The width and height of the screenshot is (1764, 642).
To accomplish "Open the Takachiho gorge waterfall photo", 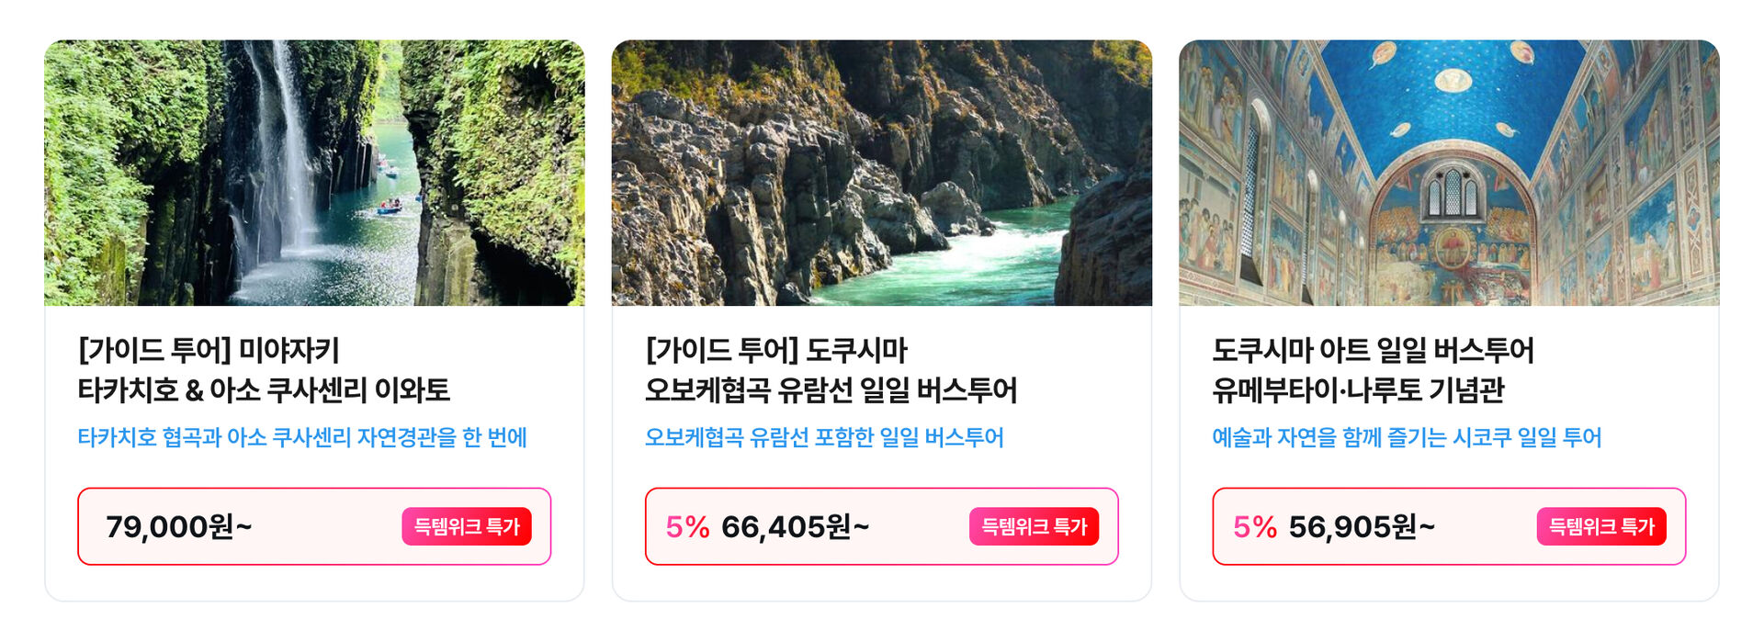I will coord(314,173).
